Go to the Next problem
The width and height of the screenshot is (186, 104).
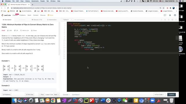[56, 94]
